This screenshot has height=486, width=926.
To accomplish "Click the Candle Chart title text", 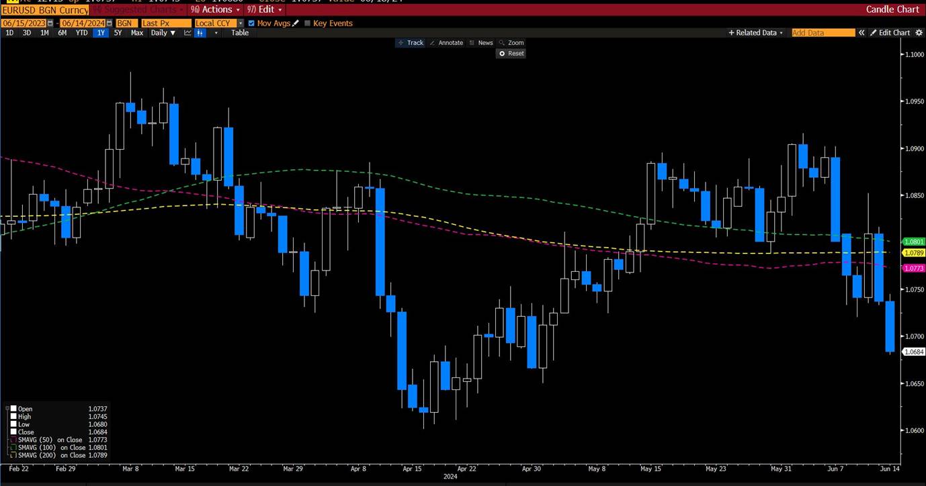I will 893,9.
